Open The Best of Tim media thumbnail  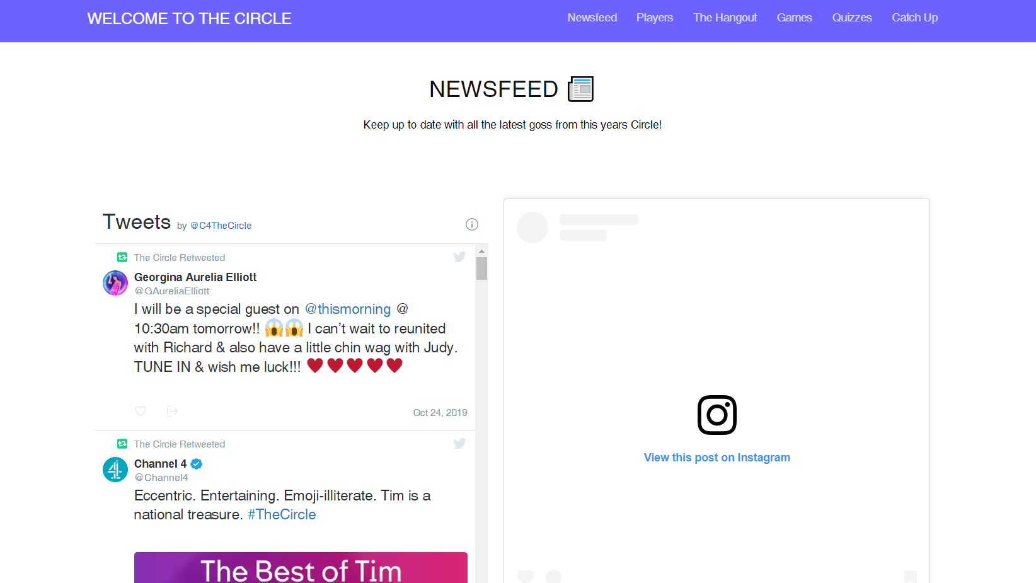(x=301, y=568)
